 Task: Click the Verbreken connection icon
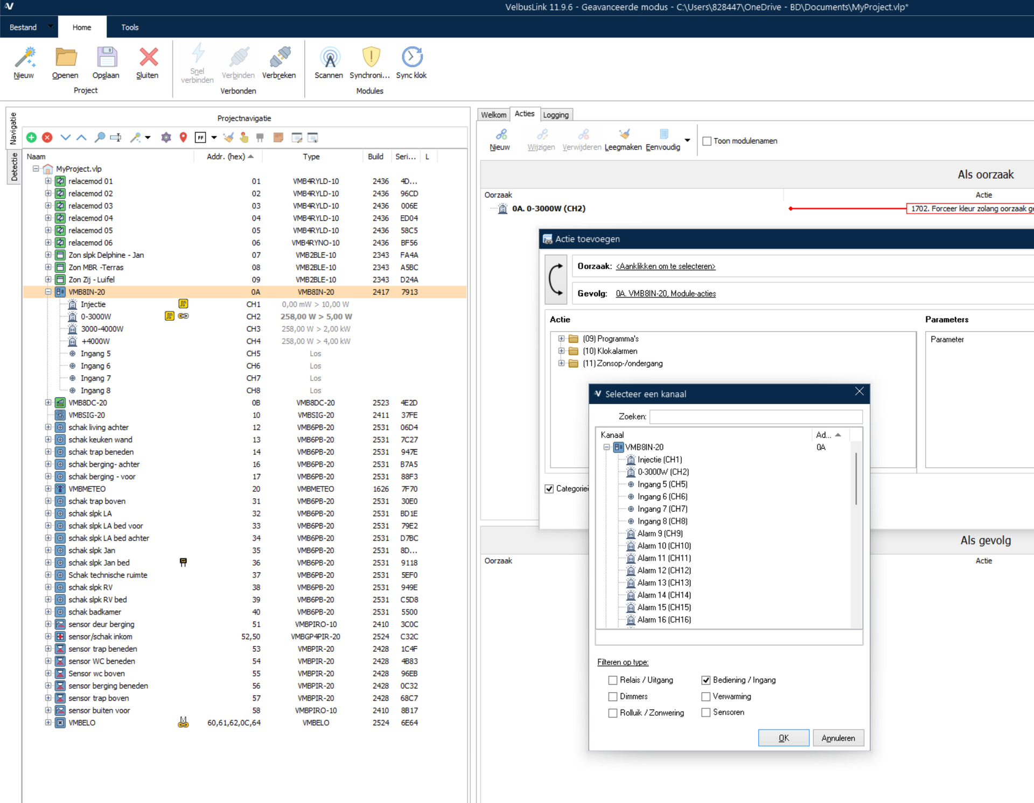tap(279, 57)
